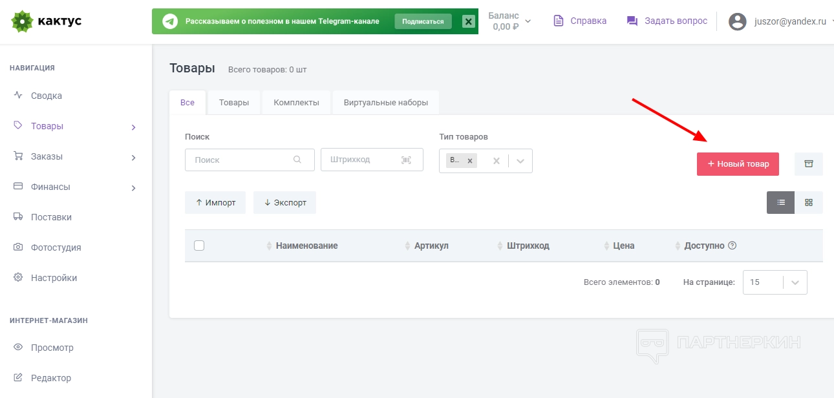This screenshot has width=834, height=398.
Task: Switch to the Комплекты tab
Action: pyautogui.click(x=296, y=103)
